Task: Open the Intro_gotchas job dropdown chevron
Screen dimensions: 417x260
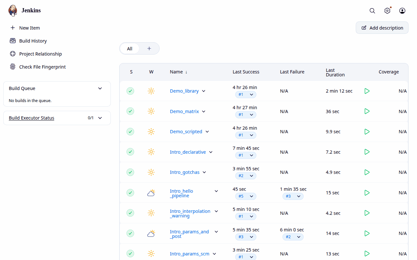Action: 204,172
